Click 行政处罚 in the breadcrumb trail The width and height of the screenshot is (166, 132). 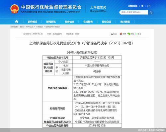(40, 27)
